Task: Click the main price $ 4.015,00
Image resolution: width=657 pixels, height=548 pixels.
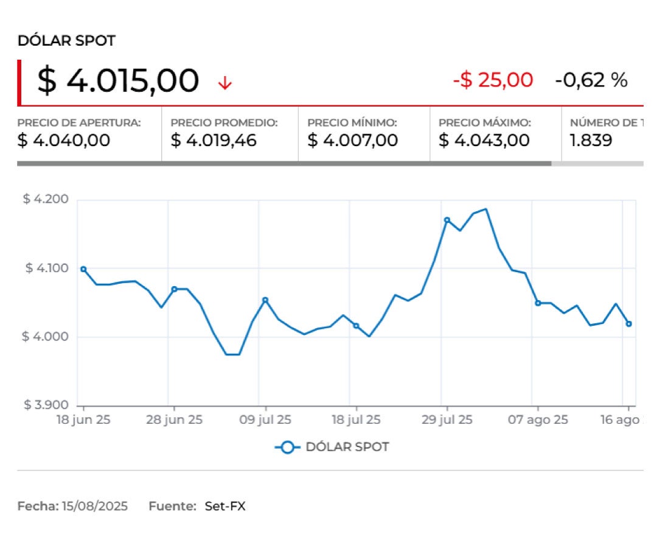Action: tap(119, 81)
